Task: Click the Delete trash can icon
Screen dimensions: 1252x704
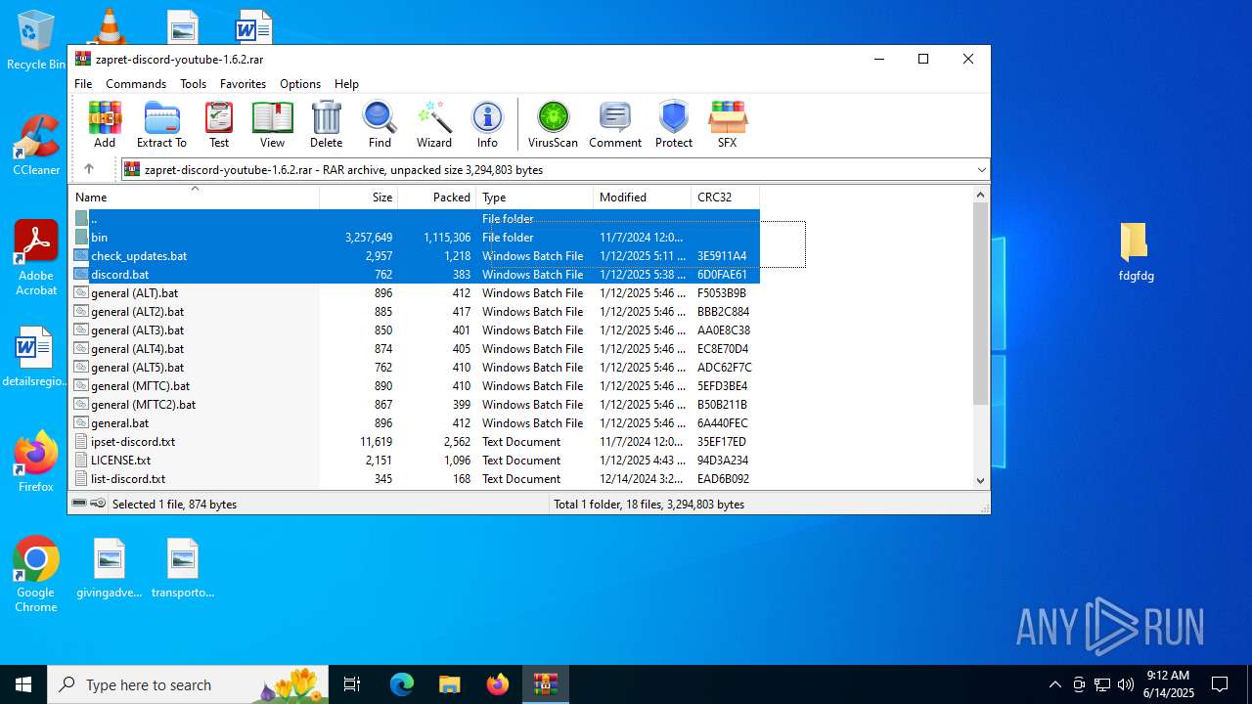Action: (x=326, y=124)
